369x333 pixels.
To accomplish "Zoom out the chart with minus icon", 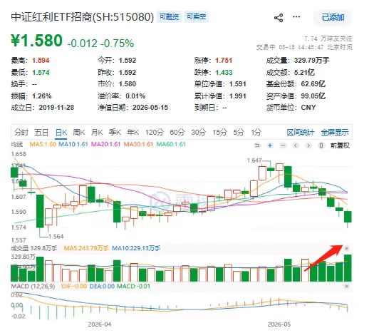I will 283,145.
